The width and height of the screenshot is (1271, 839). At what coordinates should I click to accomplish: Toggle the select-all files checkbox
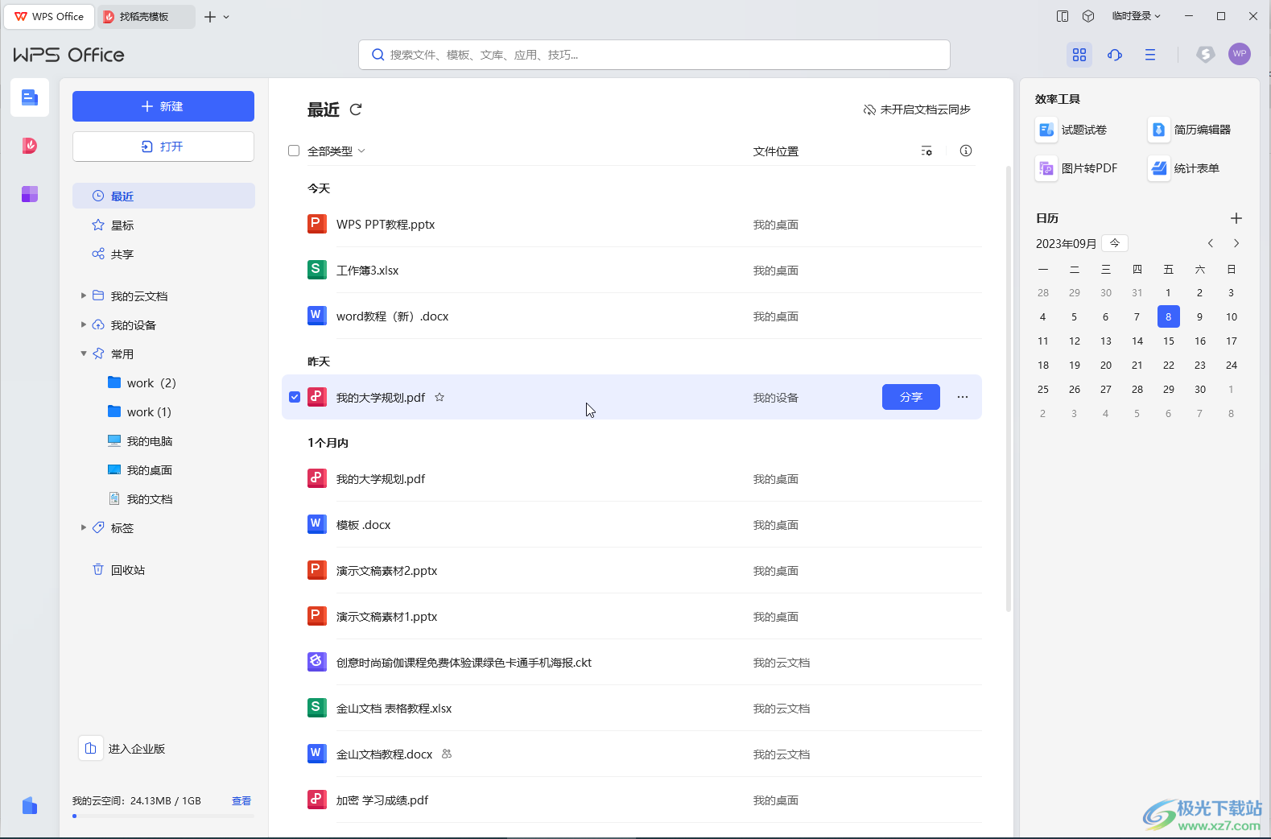pos(294,151)
